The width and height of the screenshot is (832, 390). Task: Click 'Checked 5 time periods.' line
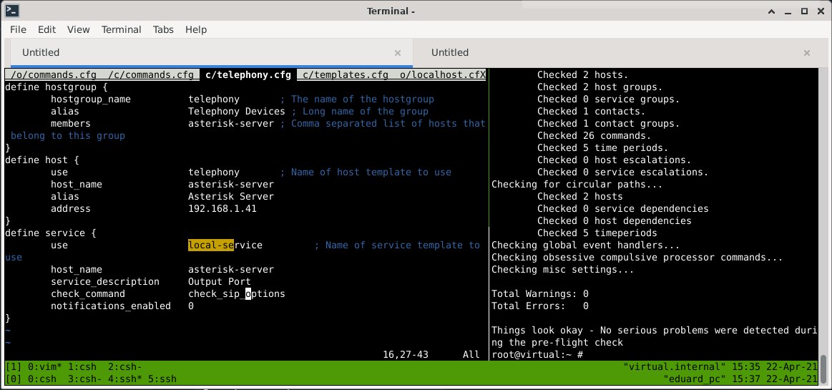pos(603,148)
